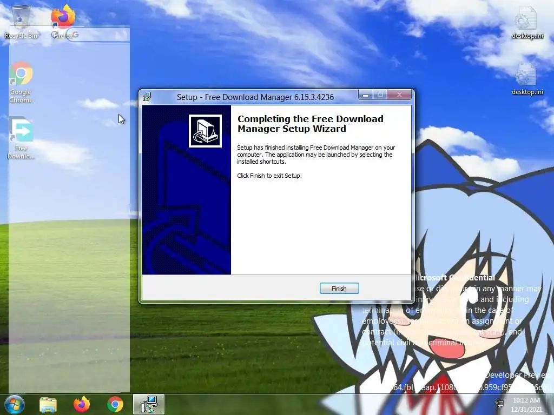
Task: Select the upper desktop.ini file icon
Action: (x=527, y=23)
